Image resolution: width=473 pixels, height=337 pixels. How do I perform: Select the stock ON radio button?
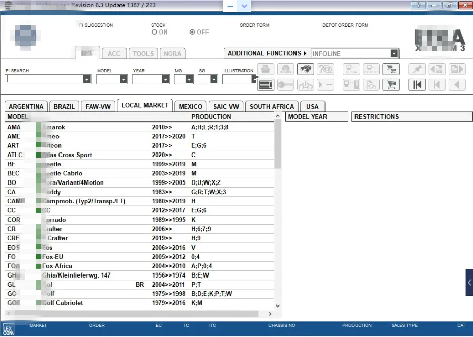(154, 32)
